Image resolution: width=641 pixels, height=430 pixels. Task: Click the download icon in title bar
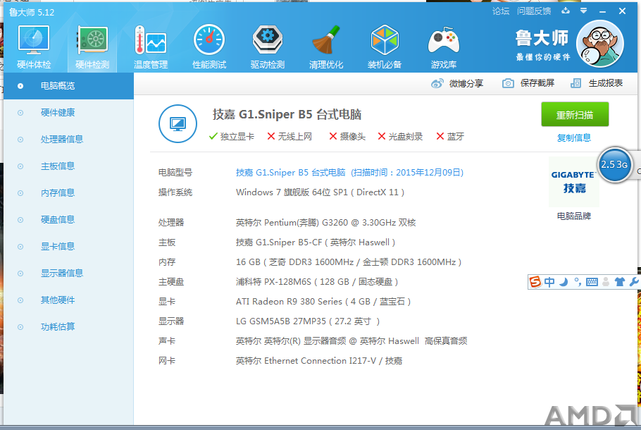click(566, 11)
